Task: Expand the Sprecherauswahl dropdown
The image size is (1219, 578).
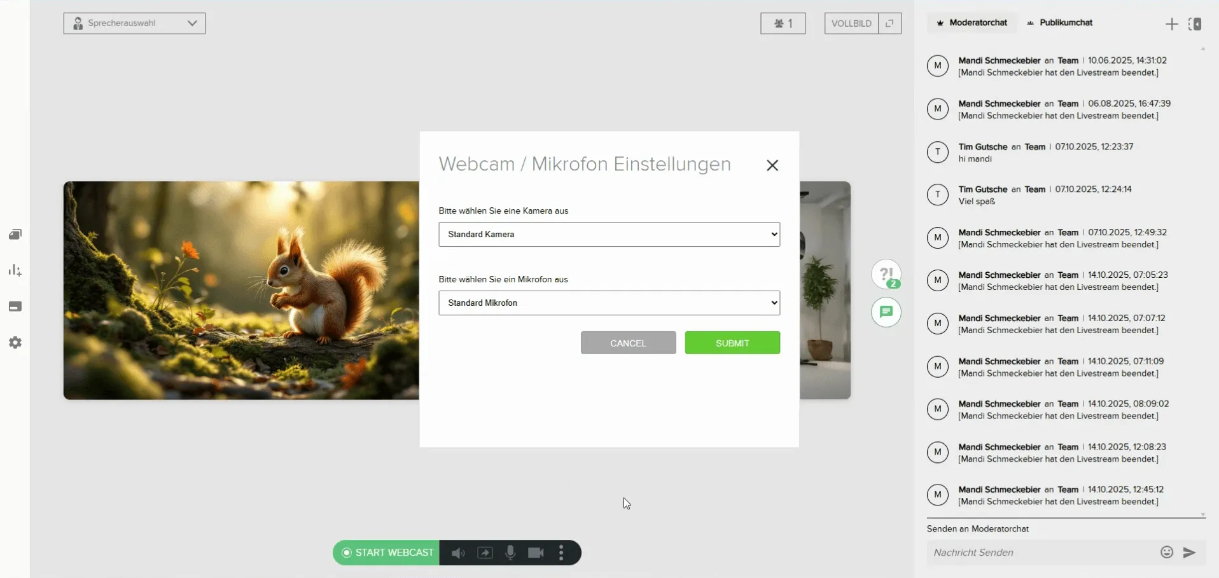Action: pos(134,24)
